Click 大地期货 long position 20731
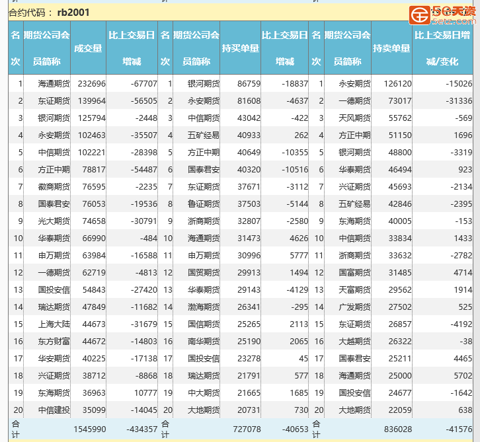480x442 pixels. [x=249, y=410]
